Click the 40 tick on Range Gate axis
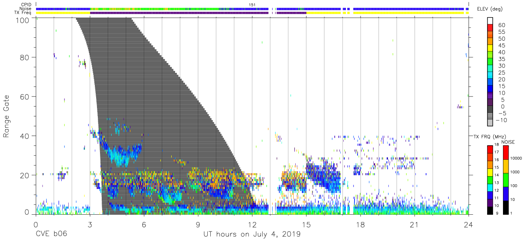 25,136
